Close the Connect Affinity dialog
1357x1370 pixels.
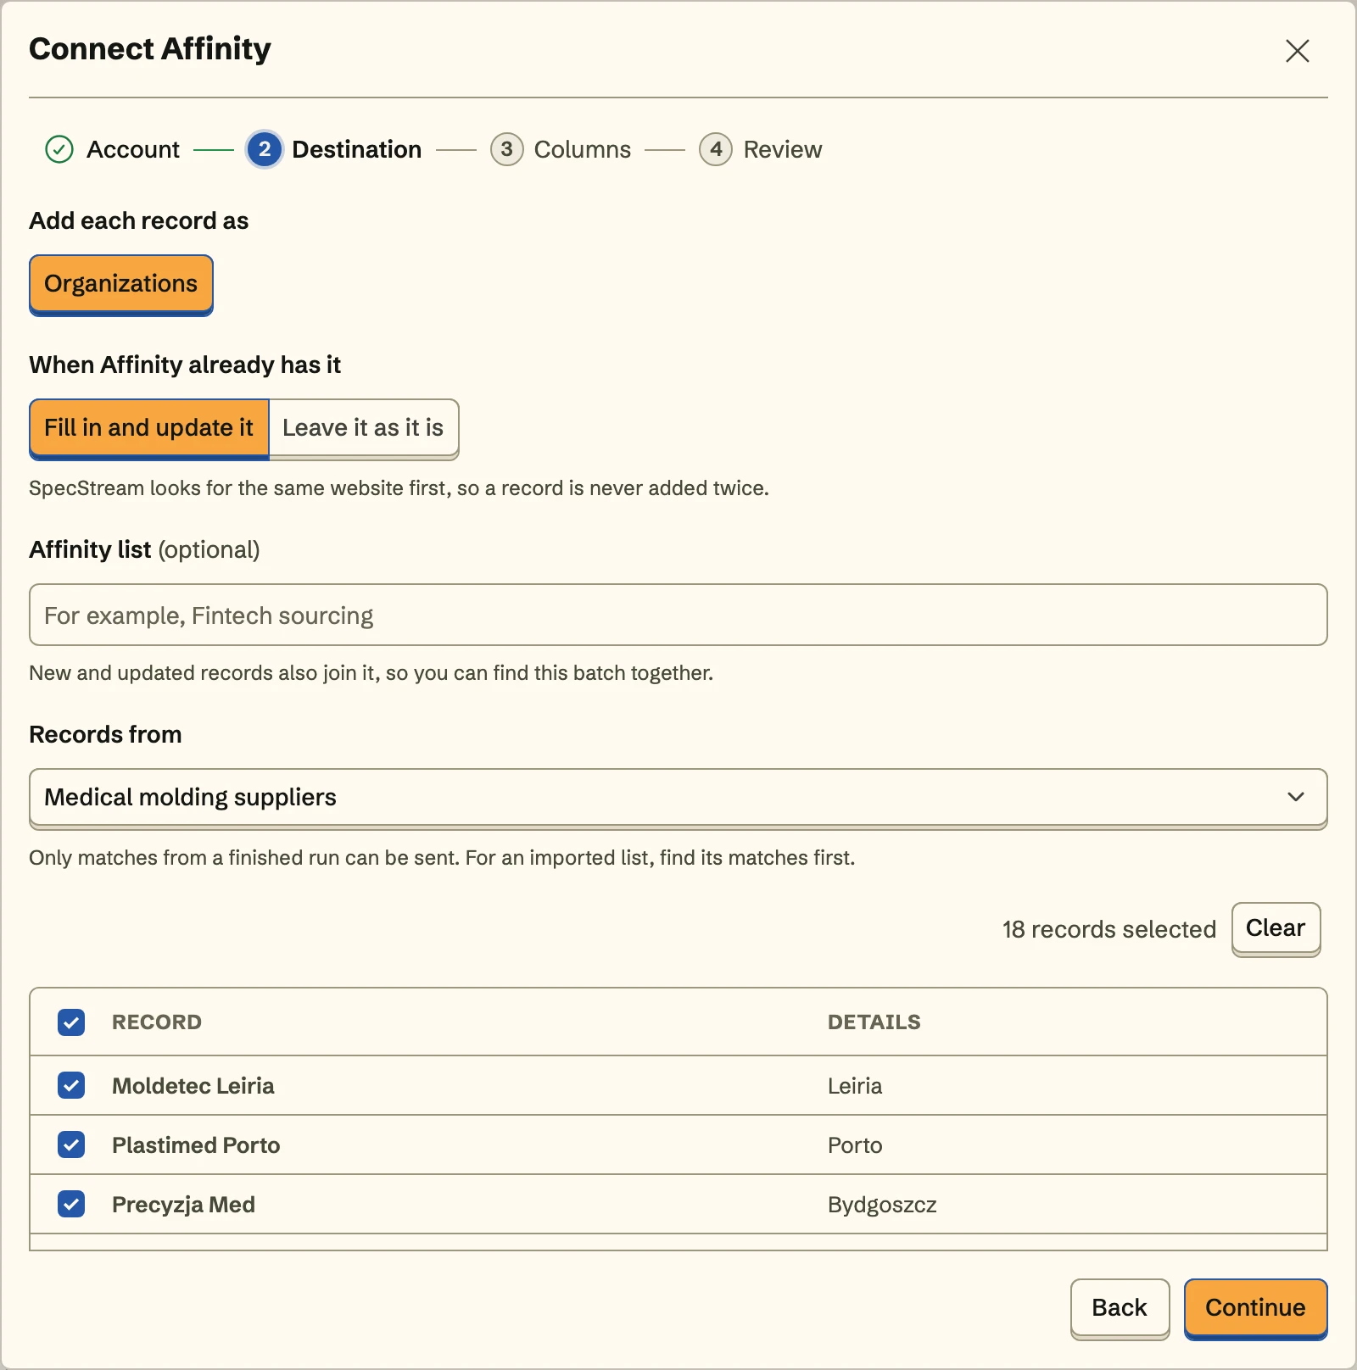coord(1297,51)
